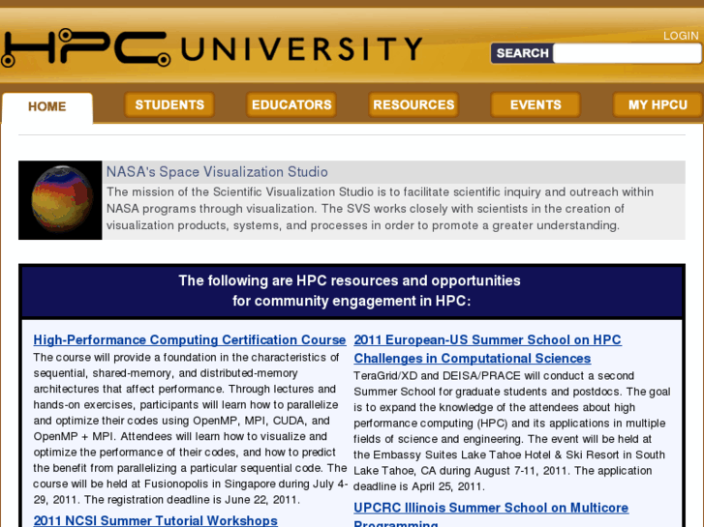Select the HOME tab
704x527 pixels.
click(47, 106)
